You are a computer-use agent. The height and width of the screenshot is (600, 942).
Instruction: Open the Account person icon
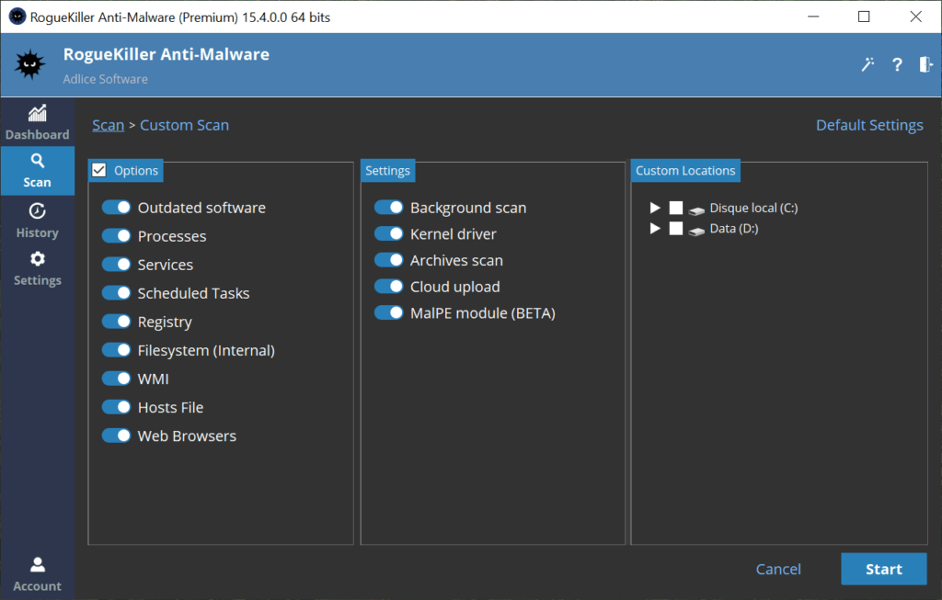coord(37,564)
